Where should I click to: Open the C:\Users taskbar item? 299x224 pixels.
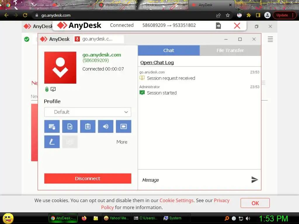point(146,218)
